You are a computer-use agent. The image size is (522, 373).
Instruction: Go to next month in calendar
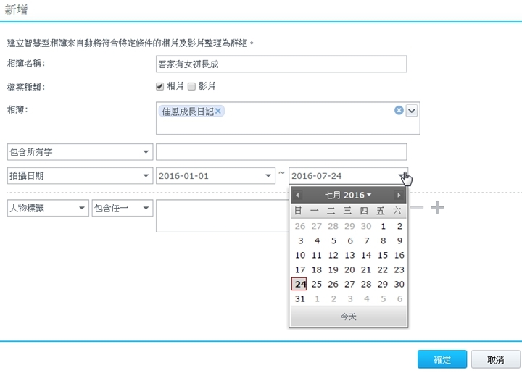click(398, 196)
